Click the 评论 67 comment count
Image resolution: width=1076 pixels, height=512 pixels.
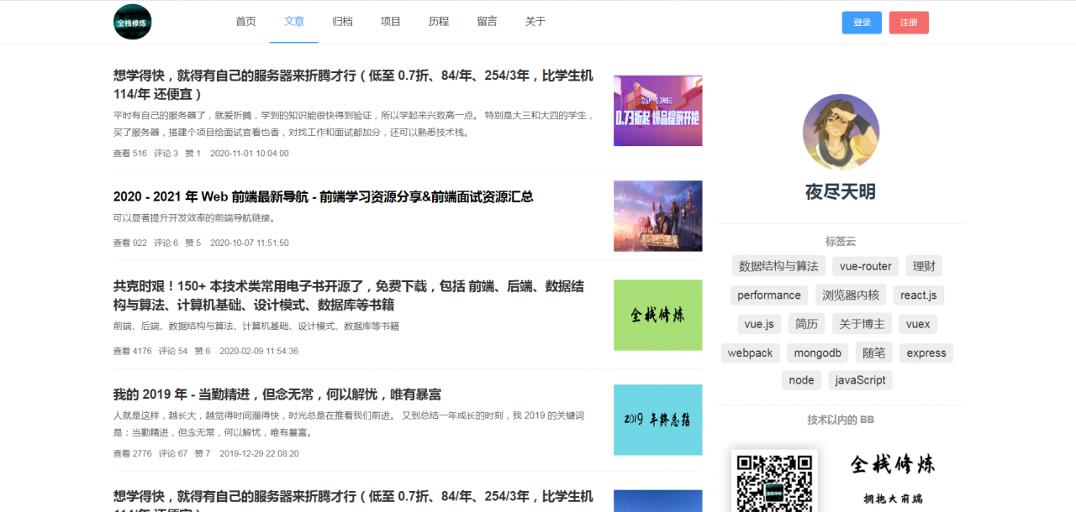coord(173,453)
